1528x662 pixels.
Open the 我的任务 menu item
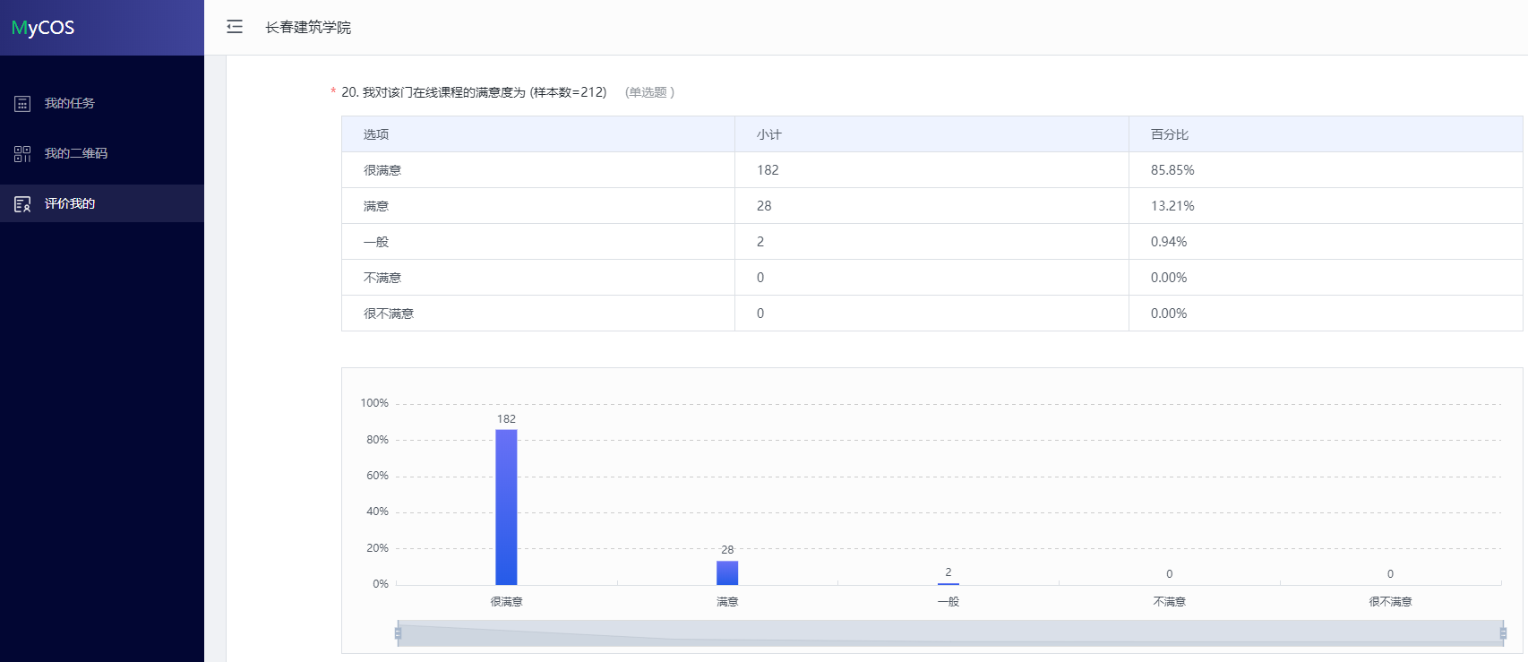70,104
